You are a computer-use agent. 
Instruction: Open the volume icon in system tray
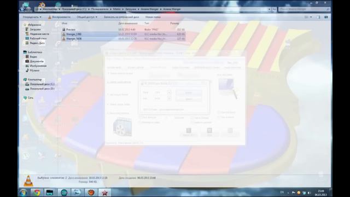pyautogui.click(x=309, y=193)
